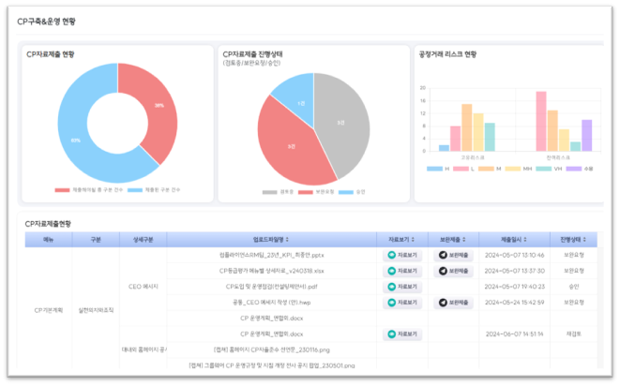Viewport: 620px width, 386px height.
Task: Open 자료보기 for the 컴플라이언스RM팀 KPI pptx row
Action: pyautogui.click(x=402, y=255)
